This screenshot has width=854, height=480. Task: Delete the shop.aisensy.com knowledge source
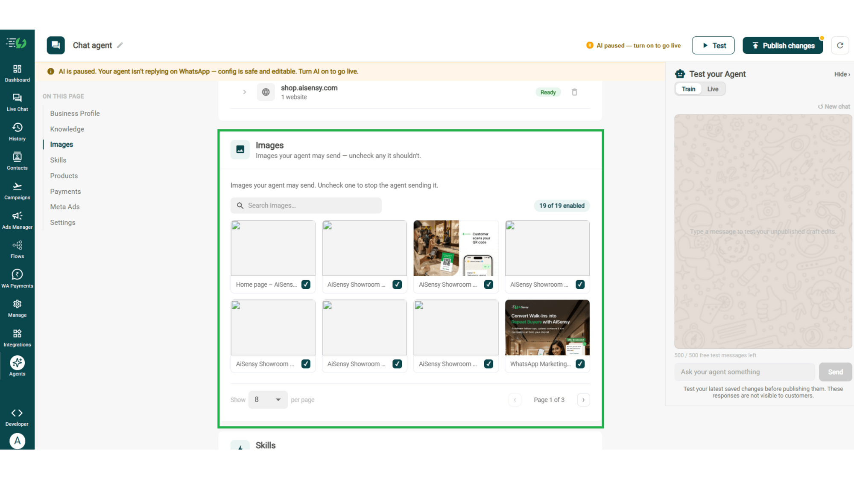click(574, 92)
